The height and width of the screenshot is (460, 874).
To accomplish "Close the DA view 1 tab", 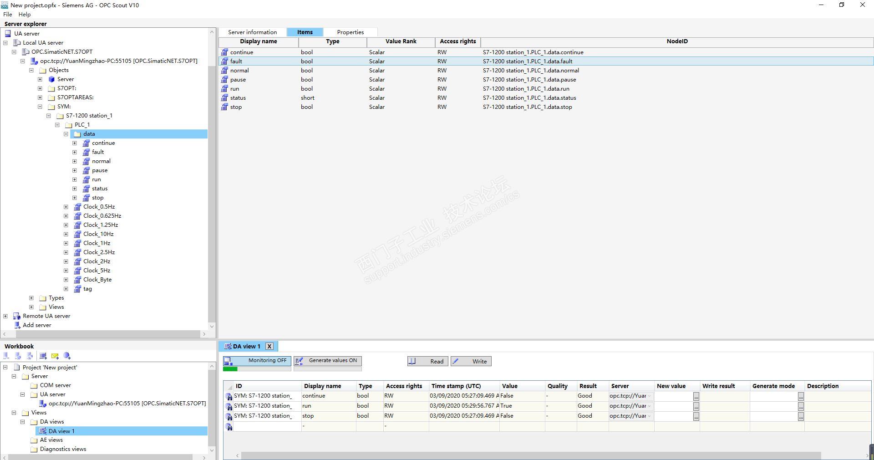I will [269, 346].
